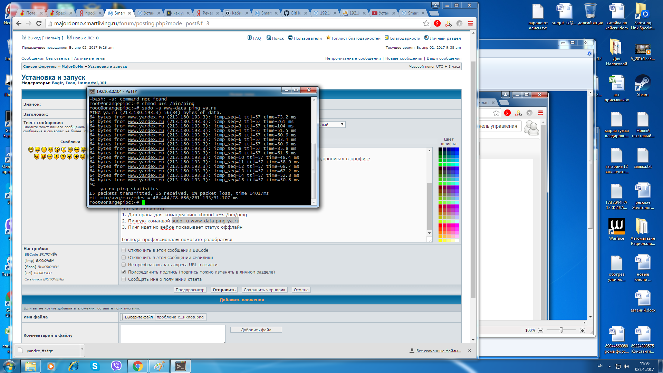Open Skype from the taskbar
This screenshot has height=373, width=663.
(95, 366)
